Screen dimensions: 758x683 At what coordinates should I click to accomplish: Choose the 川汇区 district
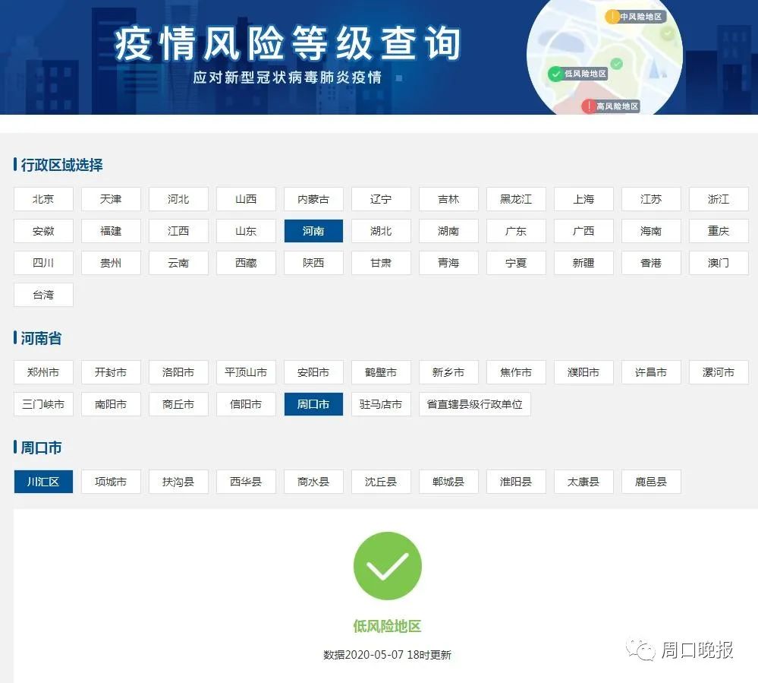tap(43, 482)
